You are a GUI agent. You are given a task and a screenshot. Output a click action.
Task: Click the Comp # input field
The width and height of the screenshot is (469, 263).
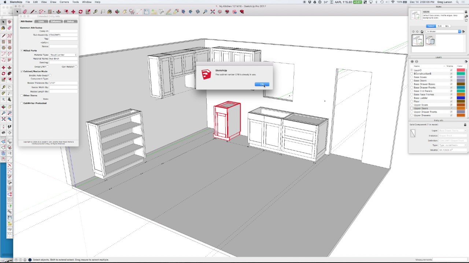point(63,31)
